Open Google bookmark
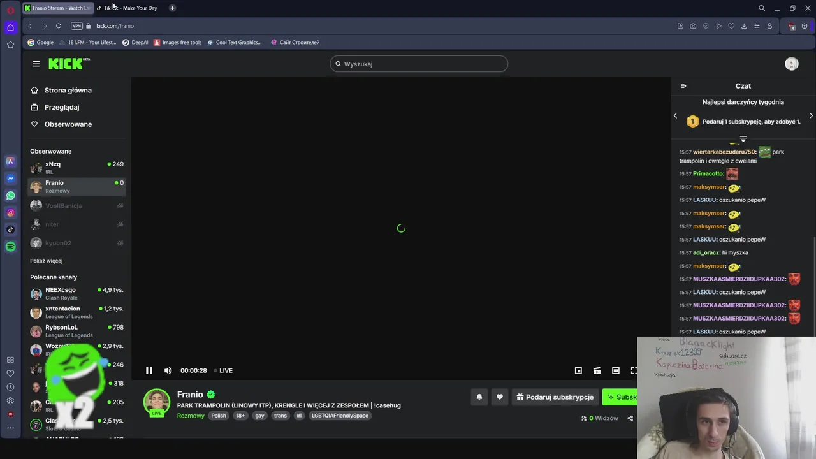The height and width of the screenshot is (459, 816). 40,43
